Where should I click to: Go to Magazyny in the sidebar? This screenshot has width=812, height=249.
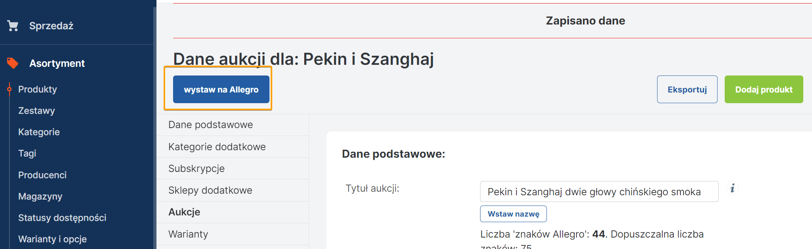click(x=40, y=196)
